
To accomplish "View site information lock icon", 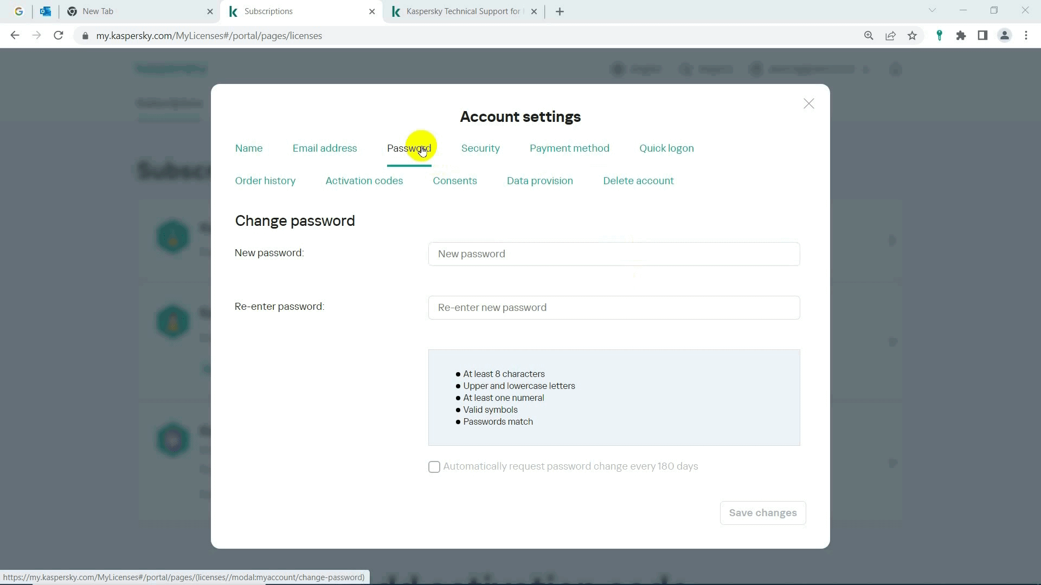I will [x=85, y=36].
